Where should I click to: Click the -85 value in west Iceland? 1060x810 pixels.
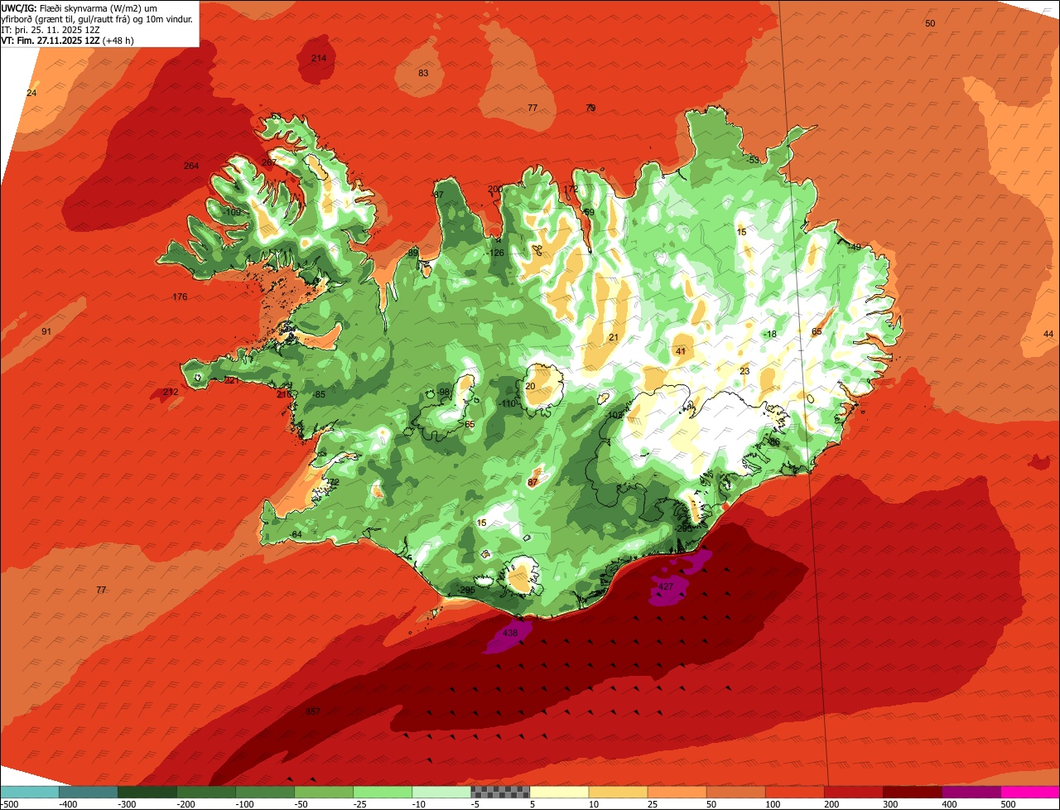pos(318,394)
